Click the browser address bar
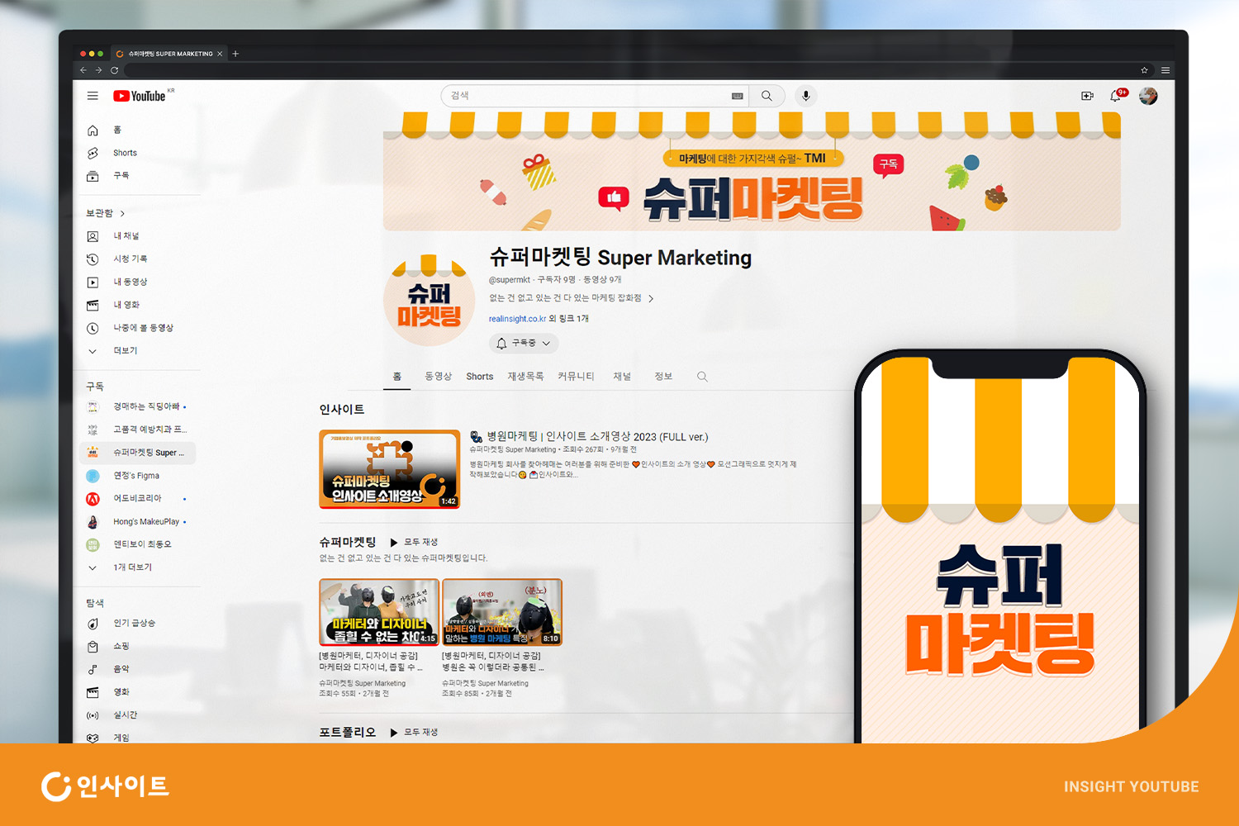The width and height of the screenshot is (1239, 826). [628, 70]
